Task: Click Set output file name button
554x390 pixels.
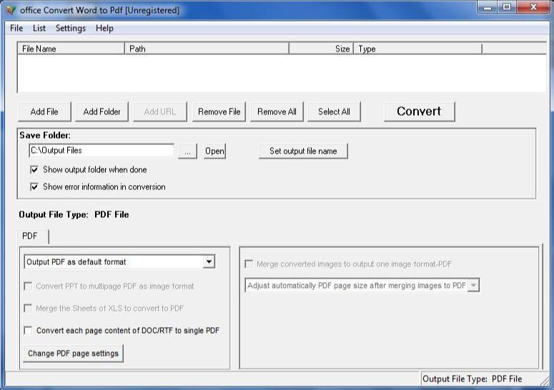Action: 303,151
